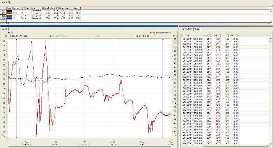Click the left cursor start timestamp field
Viewport: 273px width, 148px height.
click(x=18, y=36)
